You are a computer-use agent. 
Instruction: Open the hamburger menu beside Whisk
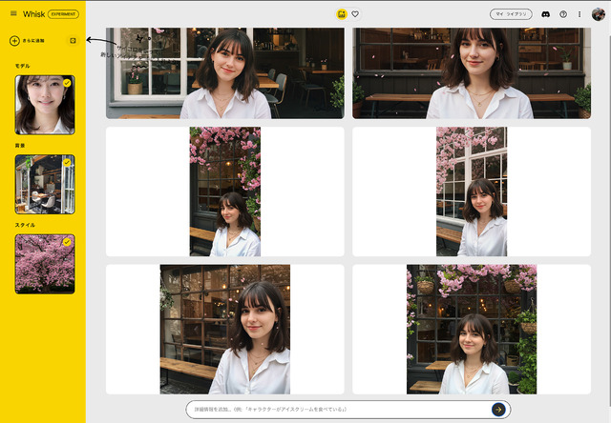(x=13, y=13)
